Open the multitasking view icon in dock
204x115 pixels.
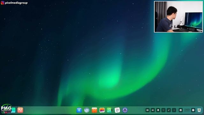[x=20, y=110]
